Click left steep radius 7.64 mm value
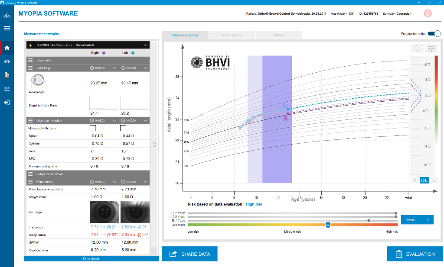444x267 pixels. 135,235
